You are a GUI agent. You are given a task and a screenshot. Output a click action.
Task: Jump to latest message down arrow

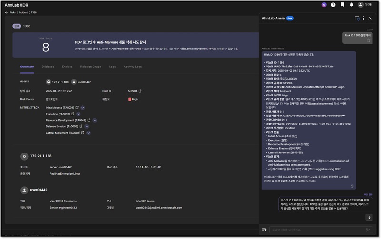(369, 218)
